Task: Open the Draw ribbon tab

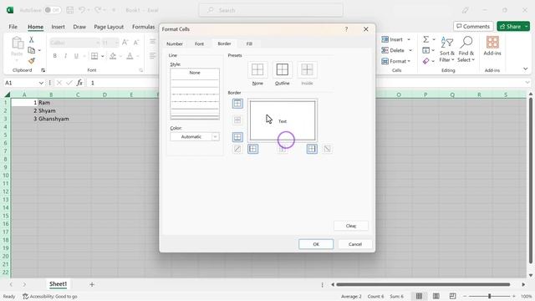Action: pyautogui.click(x=79, y=27)
